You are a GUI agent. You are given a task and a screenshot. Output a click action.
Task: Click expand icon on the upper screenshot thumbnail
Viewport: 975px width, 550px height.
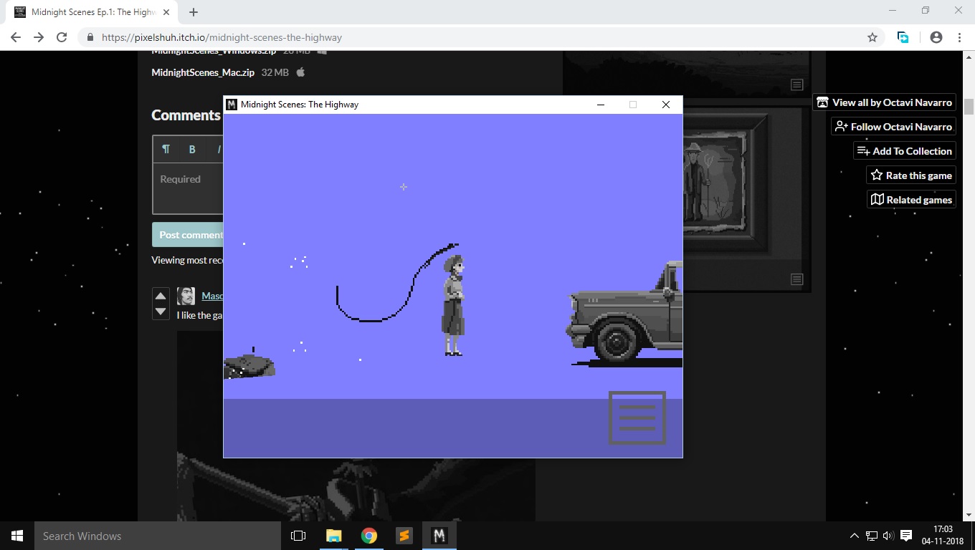pos(796,85)
